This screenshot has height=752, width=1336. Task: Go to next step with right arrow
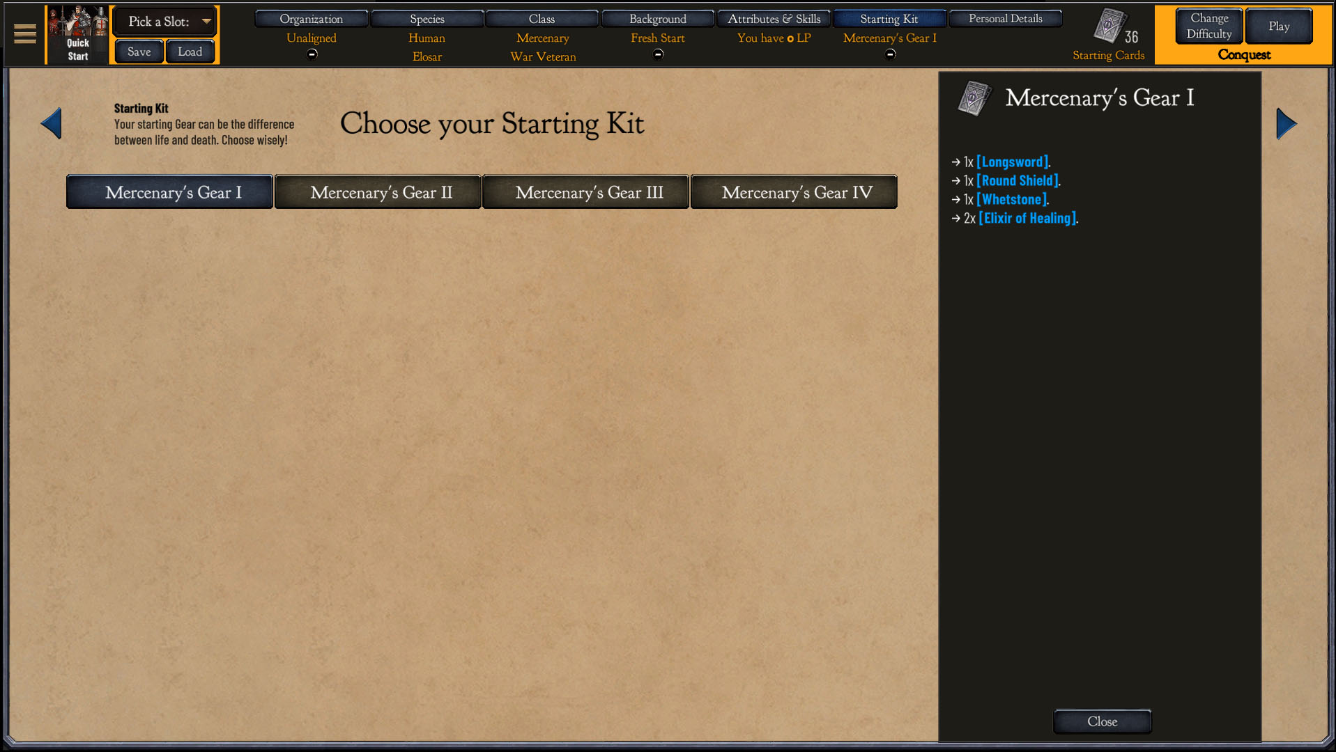click(1287, 123)
